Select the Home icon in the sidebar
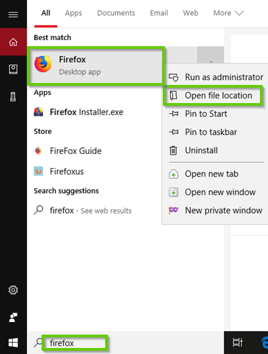The width and height of the screenshot is (268, 354). click(x=13, y=42)
